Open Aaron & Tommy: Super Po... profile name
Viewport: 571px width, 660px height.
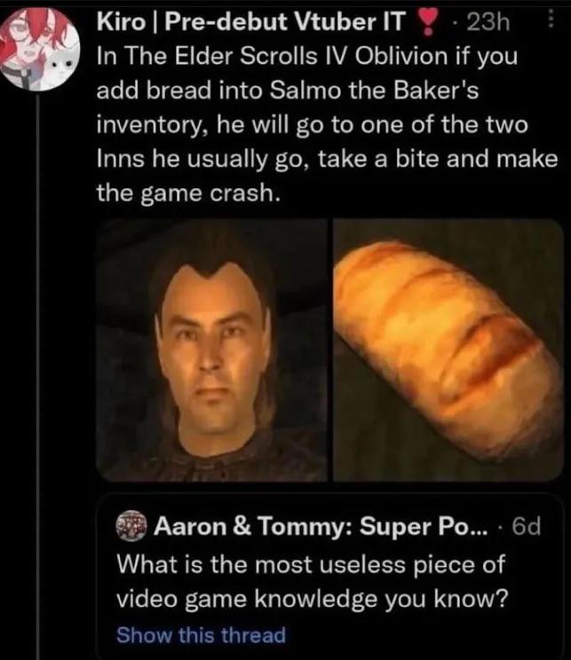[x=321, y=526]
